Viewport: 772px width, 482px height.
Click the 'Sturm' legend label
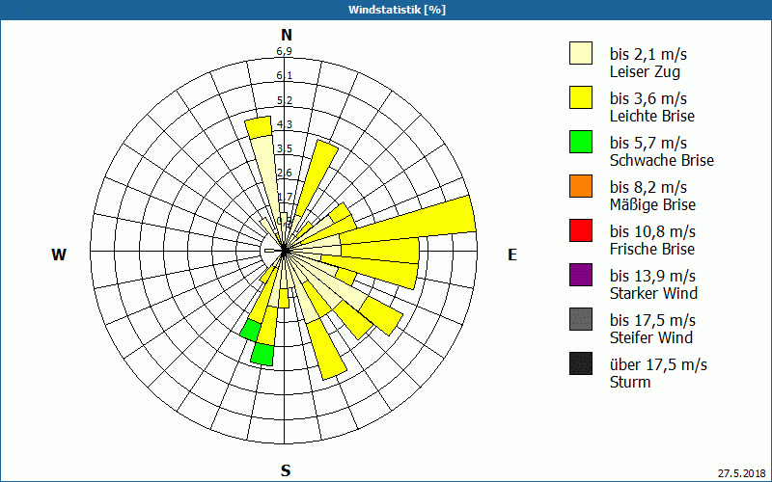[x=630, y=382]
